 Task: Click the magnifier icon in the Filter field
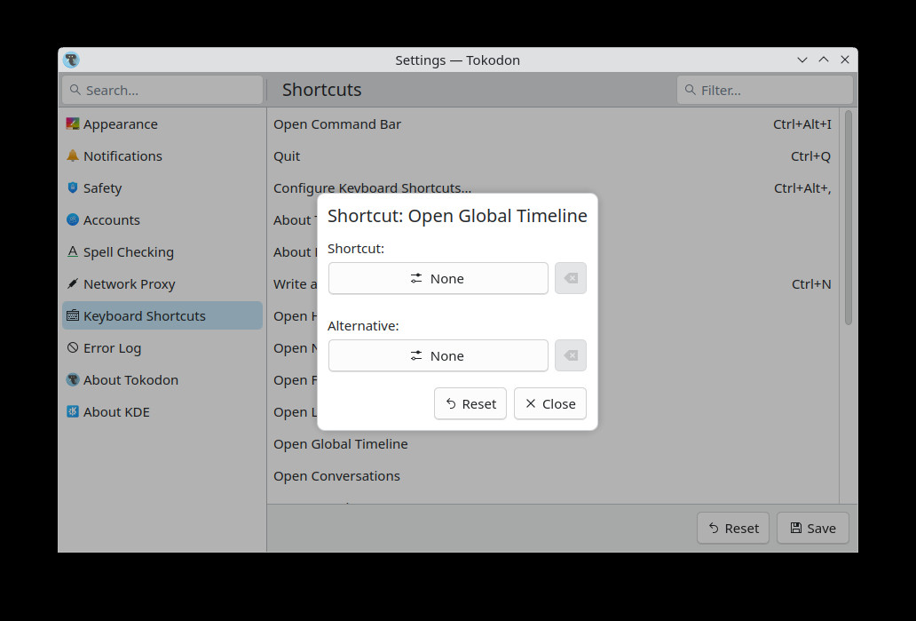pyautogui.click(x=690, y=90)
